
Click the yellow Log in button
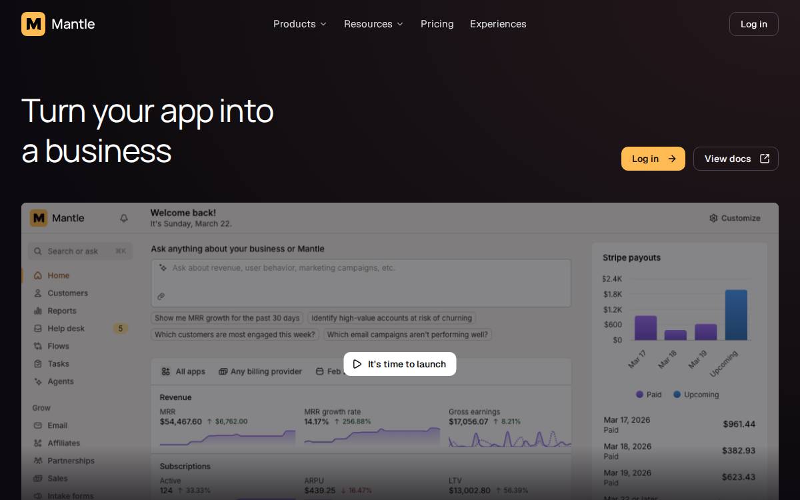tap(653, 159)
